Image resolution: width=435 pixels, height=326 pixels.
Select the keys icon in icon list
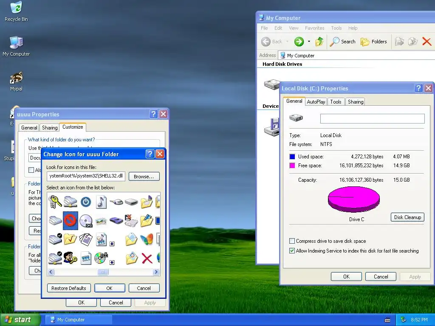click(55, 202)
